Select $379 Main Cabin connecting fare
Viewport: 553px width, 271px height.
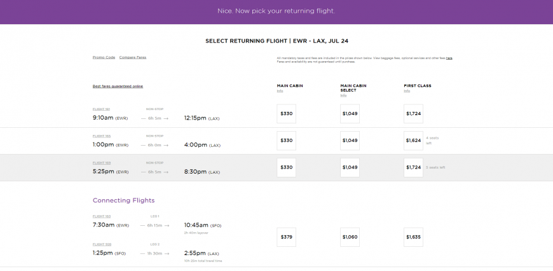point(287,237)
